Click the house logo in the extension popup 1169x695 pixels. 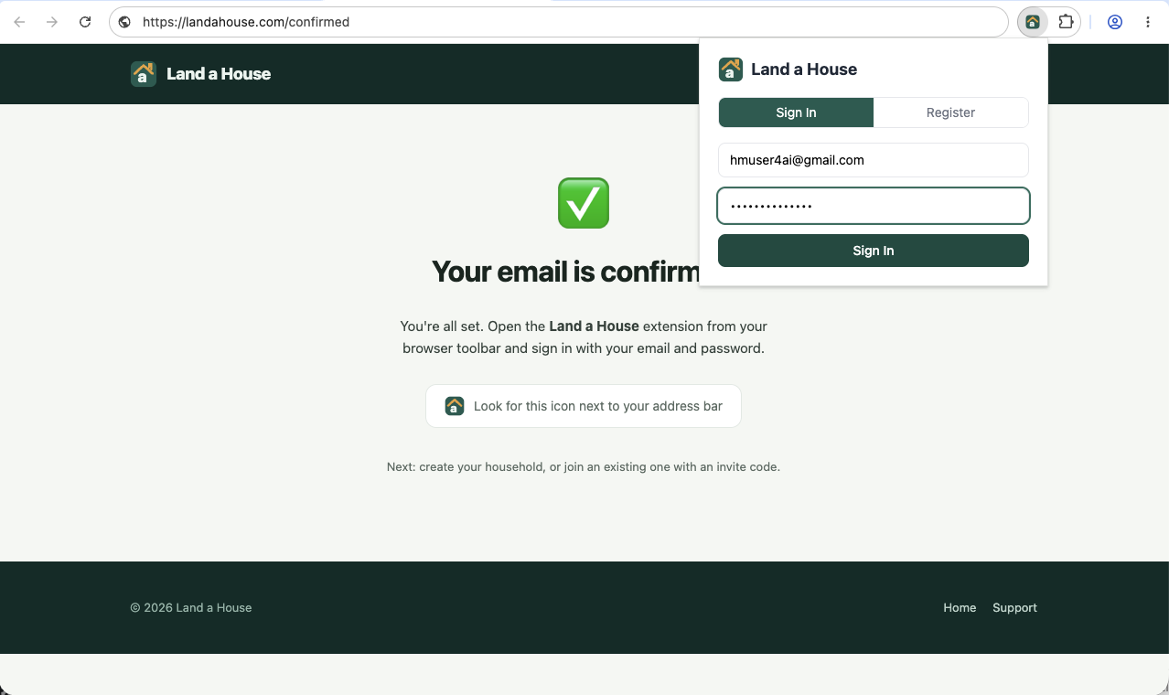point(731,69)
